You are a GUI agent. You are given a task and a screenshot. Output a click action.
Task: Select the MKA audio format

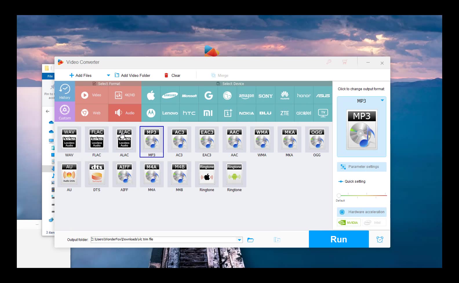(x=289, y=139)
